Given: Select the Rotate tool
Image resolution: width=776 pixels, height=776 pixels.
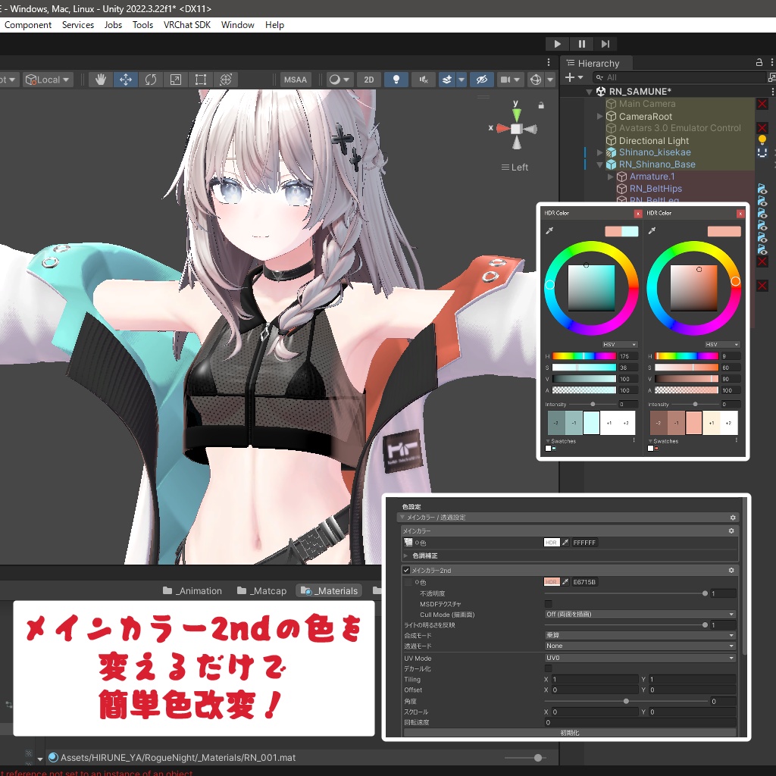Looking at the screenshot, I should [151, 80].
